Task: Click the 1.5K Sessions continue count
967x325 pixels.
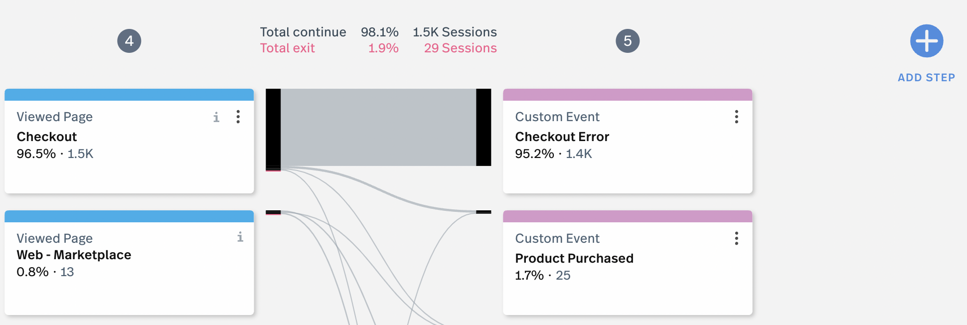Action: point(455,32)
